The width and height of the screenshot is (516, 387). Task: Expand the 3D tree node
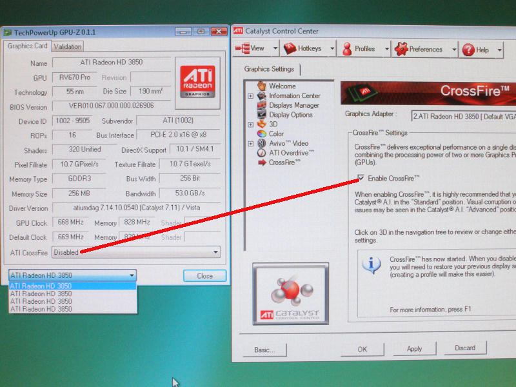pyautogui.click(x=251, y=124)
